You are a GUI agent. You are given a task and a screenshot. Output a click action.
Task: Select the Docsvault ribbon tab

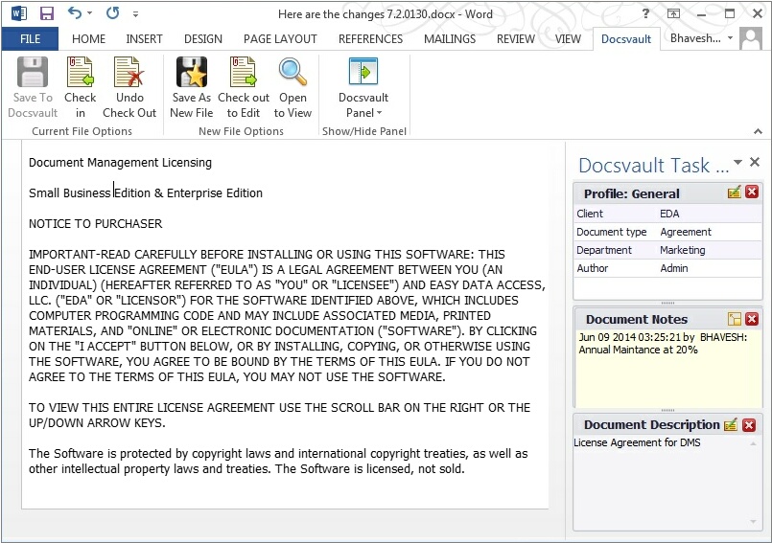pyautogui.click(x=626, y=39)
